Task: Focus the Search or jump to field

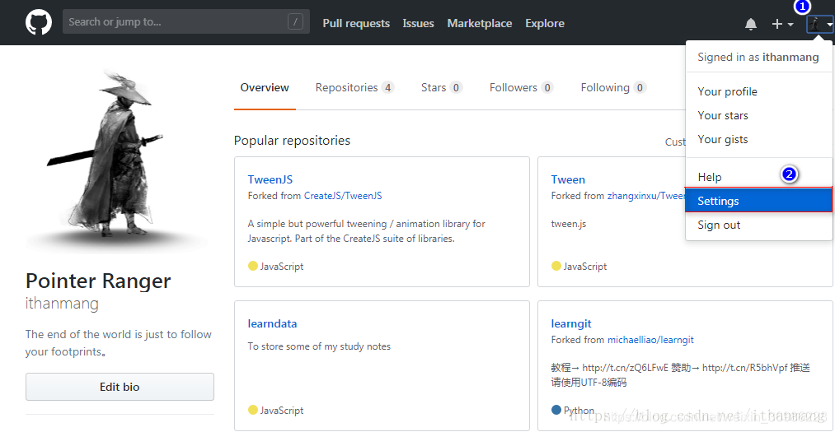Action: (x=185, y=21)
